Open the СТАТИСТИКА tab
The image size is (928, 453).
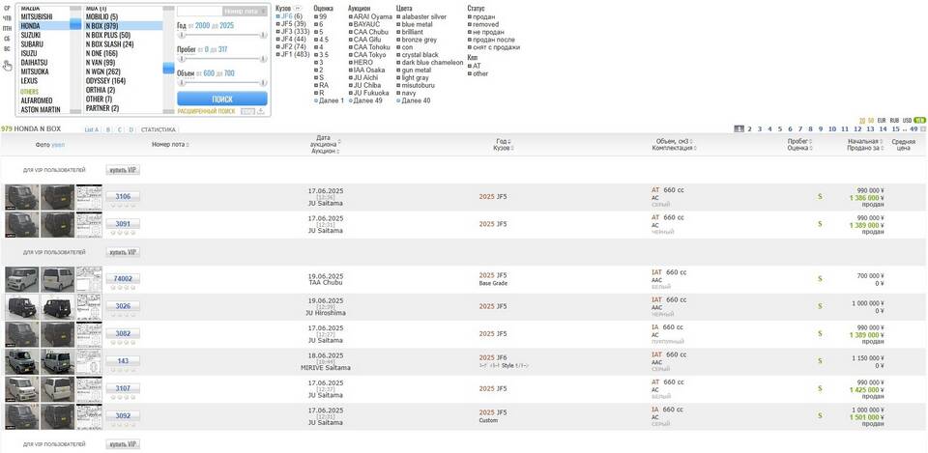pyautogui.click(x=158, y=129)
